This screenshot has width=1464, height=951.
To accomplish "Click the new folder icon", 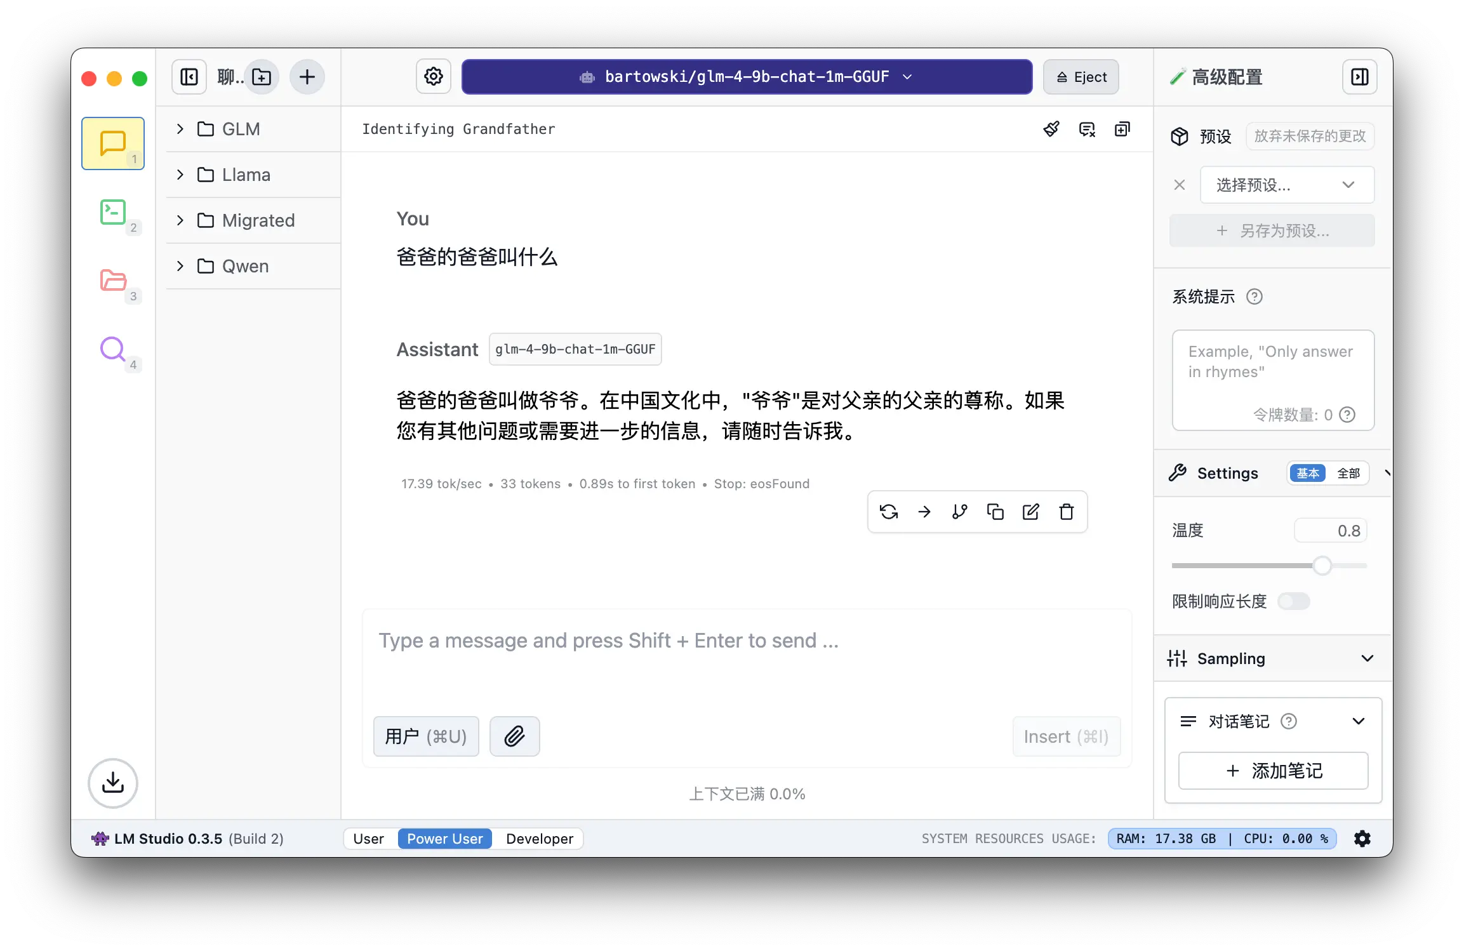I will coord(262,77).
